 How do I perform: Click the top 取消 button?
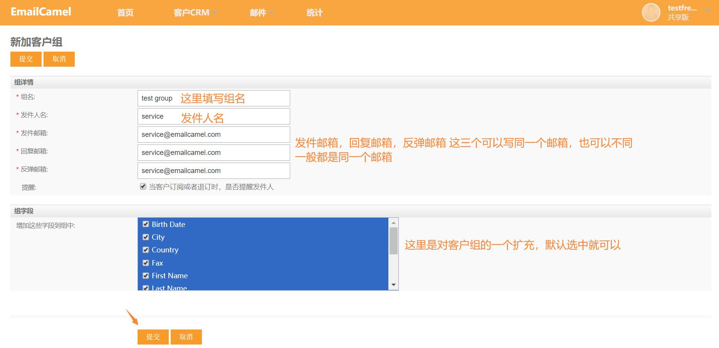(x=59, y=59)
